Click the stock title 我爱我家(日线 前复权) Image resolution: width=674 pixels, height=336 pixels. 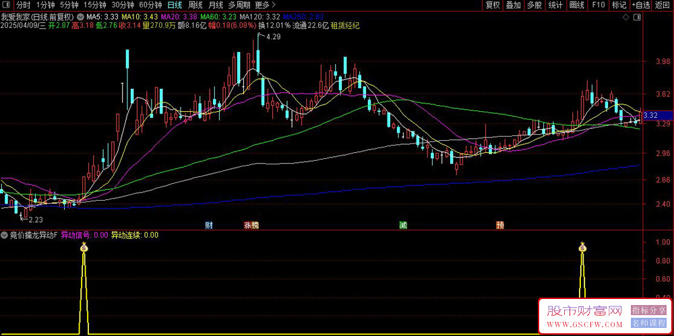click(38, 18)
